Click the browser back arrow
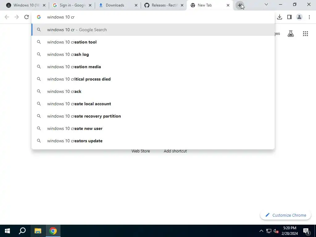The width and height of the screenshot is (316, 237). click(x=7, y=17)
